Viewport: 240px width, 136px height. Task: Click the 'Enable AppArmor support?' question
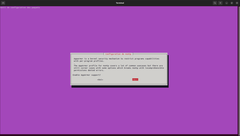coord(87,75)
